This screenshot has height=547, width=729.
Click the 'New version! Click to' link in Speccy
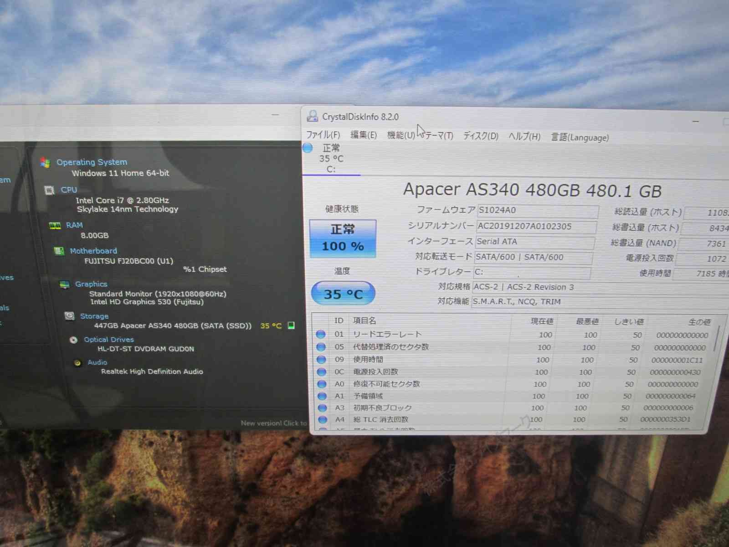[x=274, y=423]
